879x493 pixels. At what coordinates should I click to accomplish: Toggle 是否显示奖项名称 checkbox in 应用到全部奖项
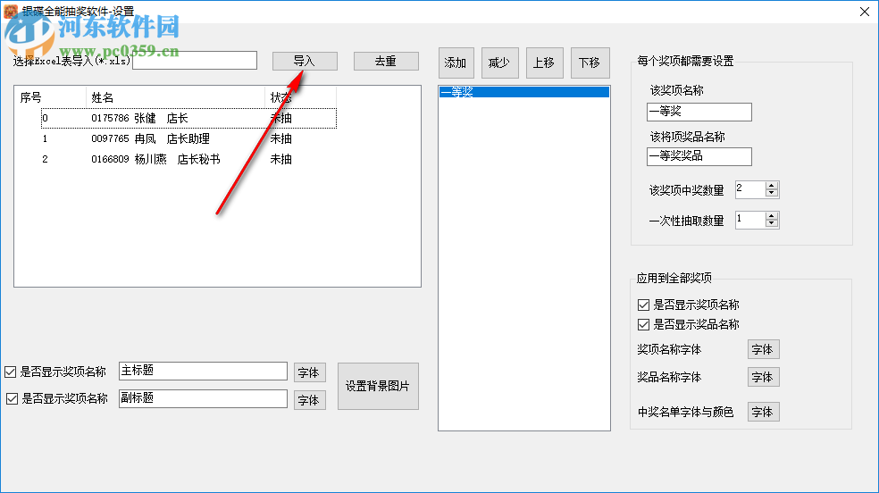coord(643,305)
